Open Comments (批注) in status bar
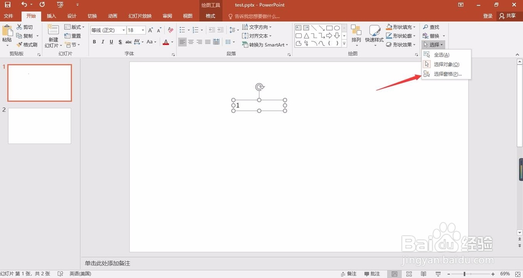 (372, 274)
